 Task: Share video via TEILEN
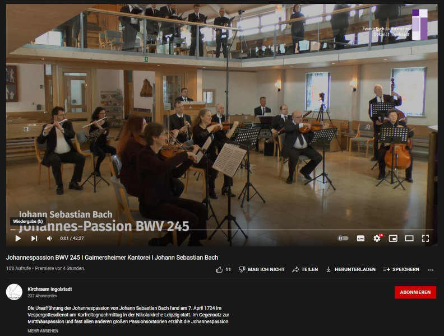305,269
